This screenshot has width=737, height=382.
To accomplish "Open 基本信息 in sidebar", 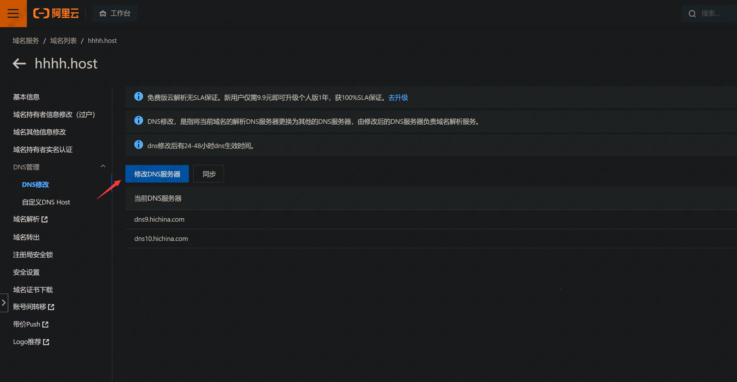I will (26, 97).
